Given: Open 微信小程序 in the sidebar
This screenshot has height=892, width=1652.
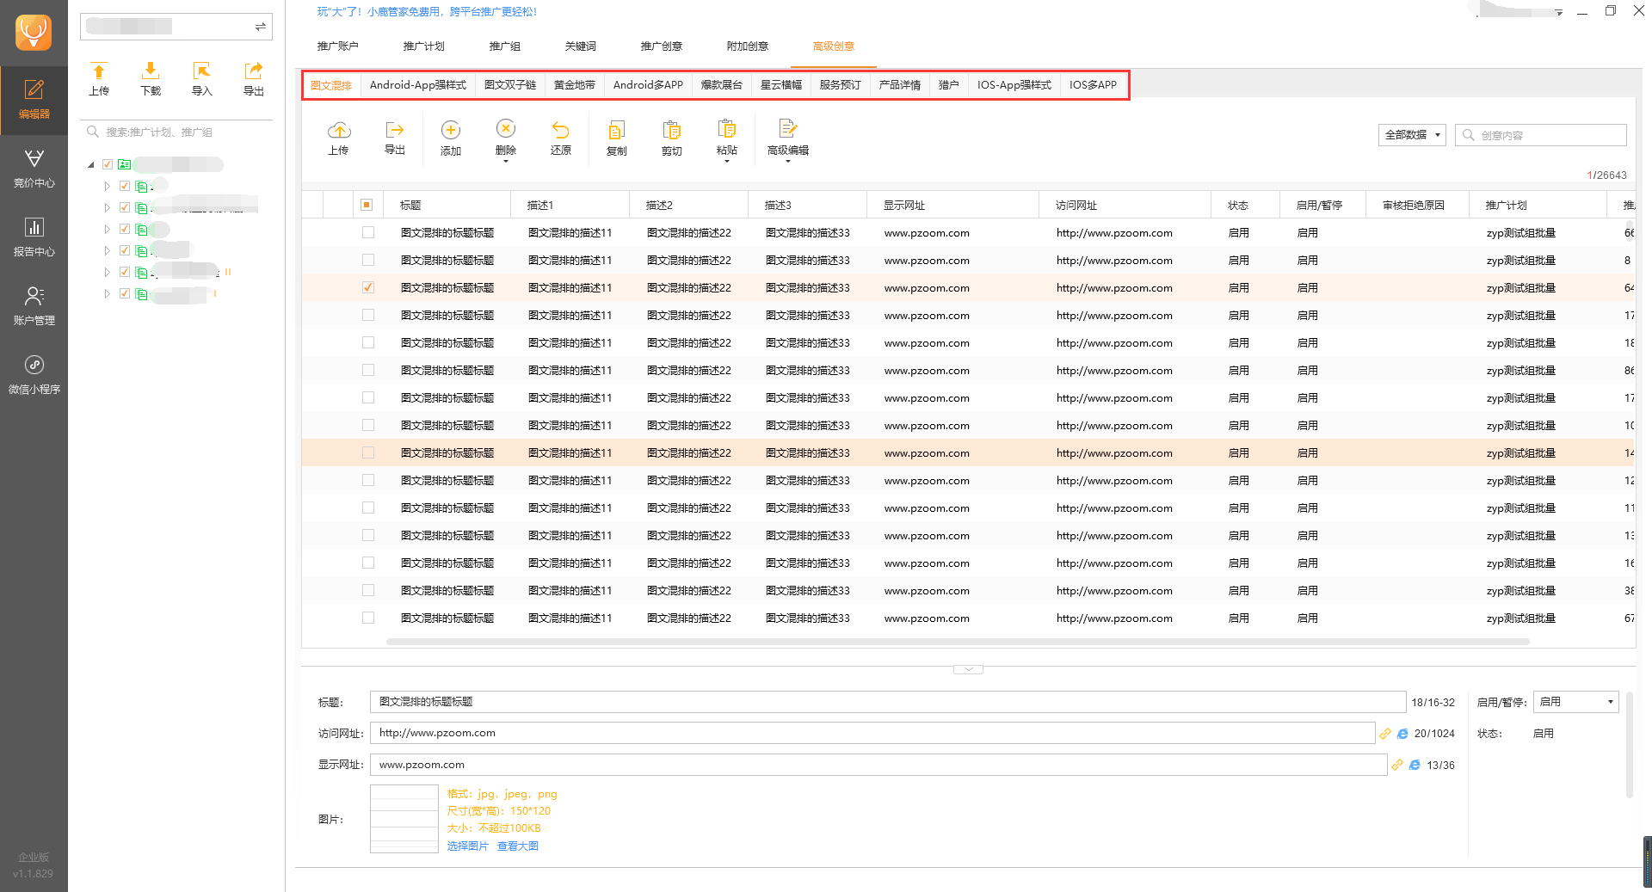Looking at the screenshot, I should 34,375.
